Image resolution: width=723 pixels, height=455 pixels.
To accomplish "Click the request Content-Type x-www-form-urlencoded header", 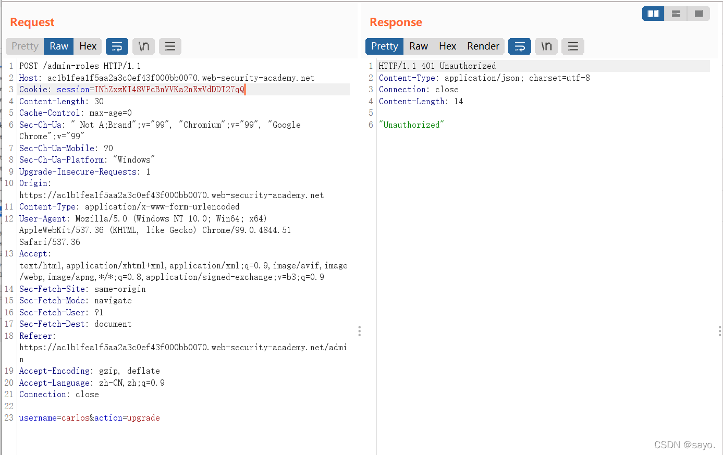I will point(129,207).
